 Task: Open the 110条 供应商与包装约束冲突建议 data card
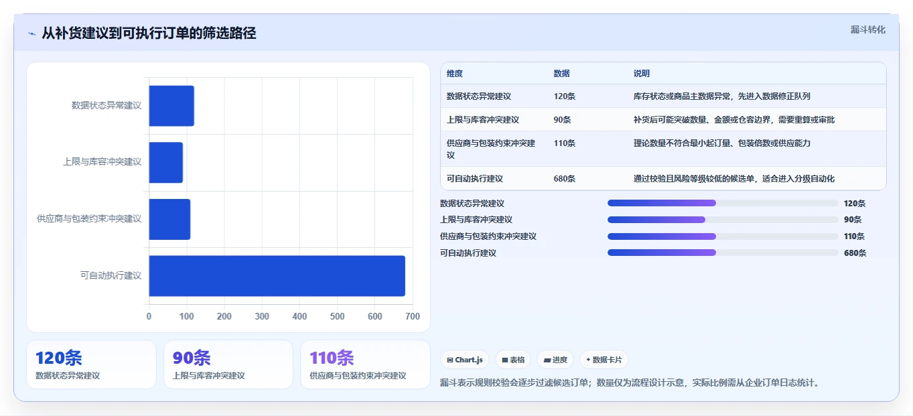point(365,364)
